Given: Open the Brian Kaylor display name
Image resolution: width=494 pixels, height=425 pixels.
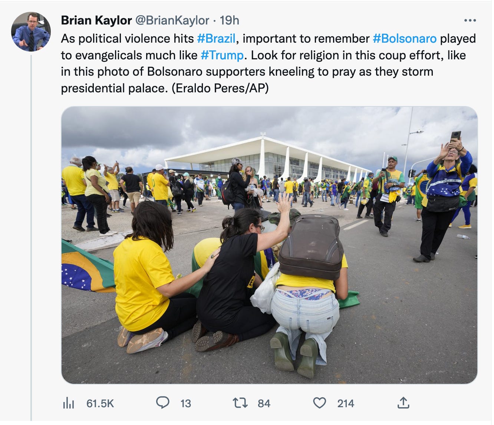Looking at the screenshot, I should tap(96, 20).
